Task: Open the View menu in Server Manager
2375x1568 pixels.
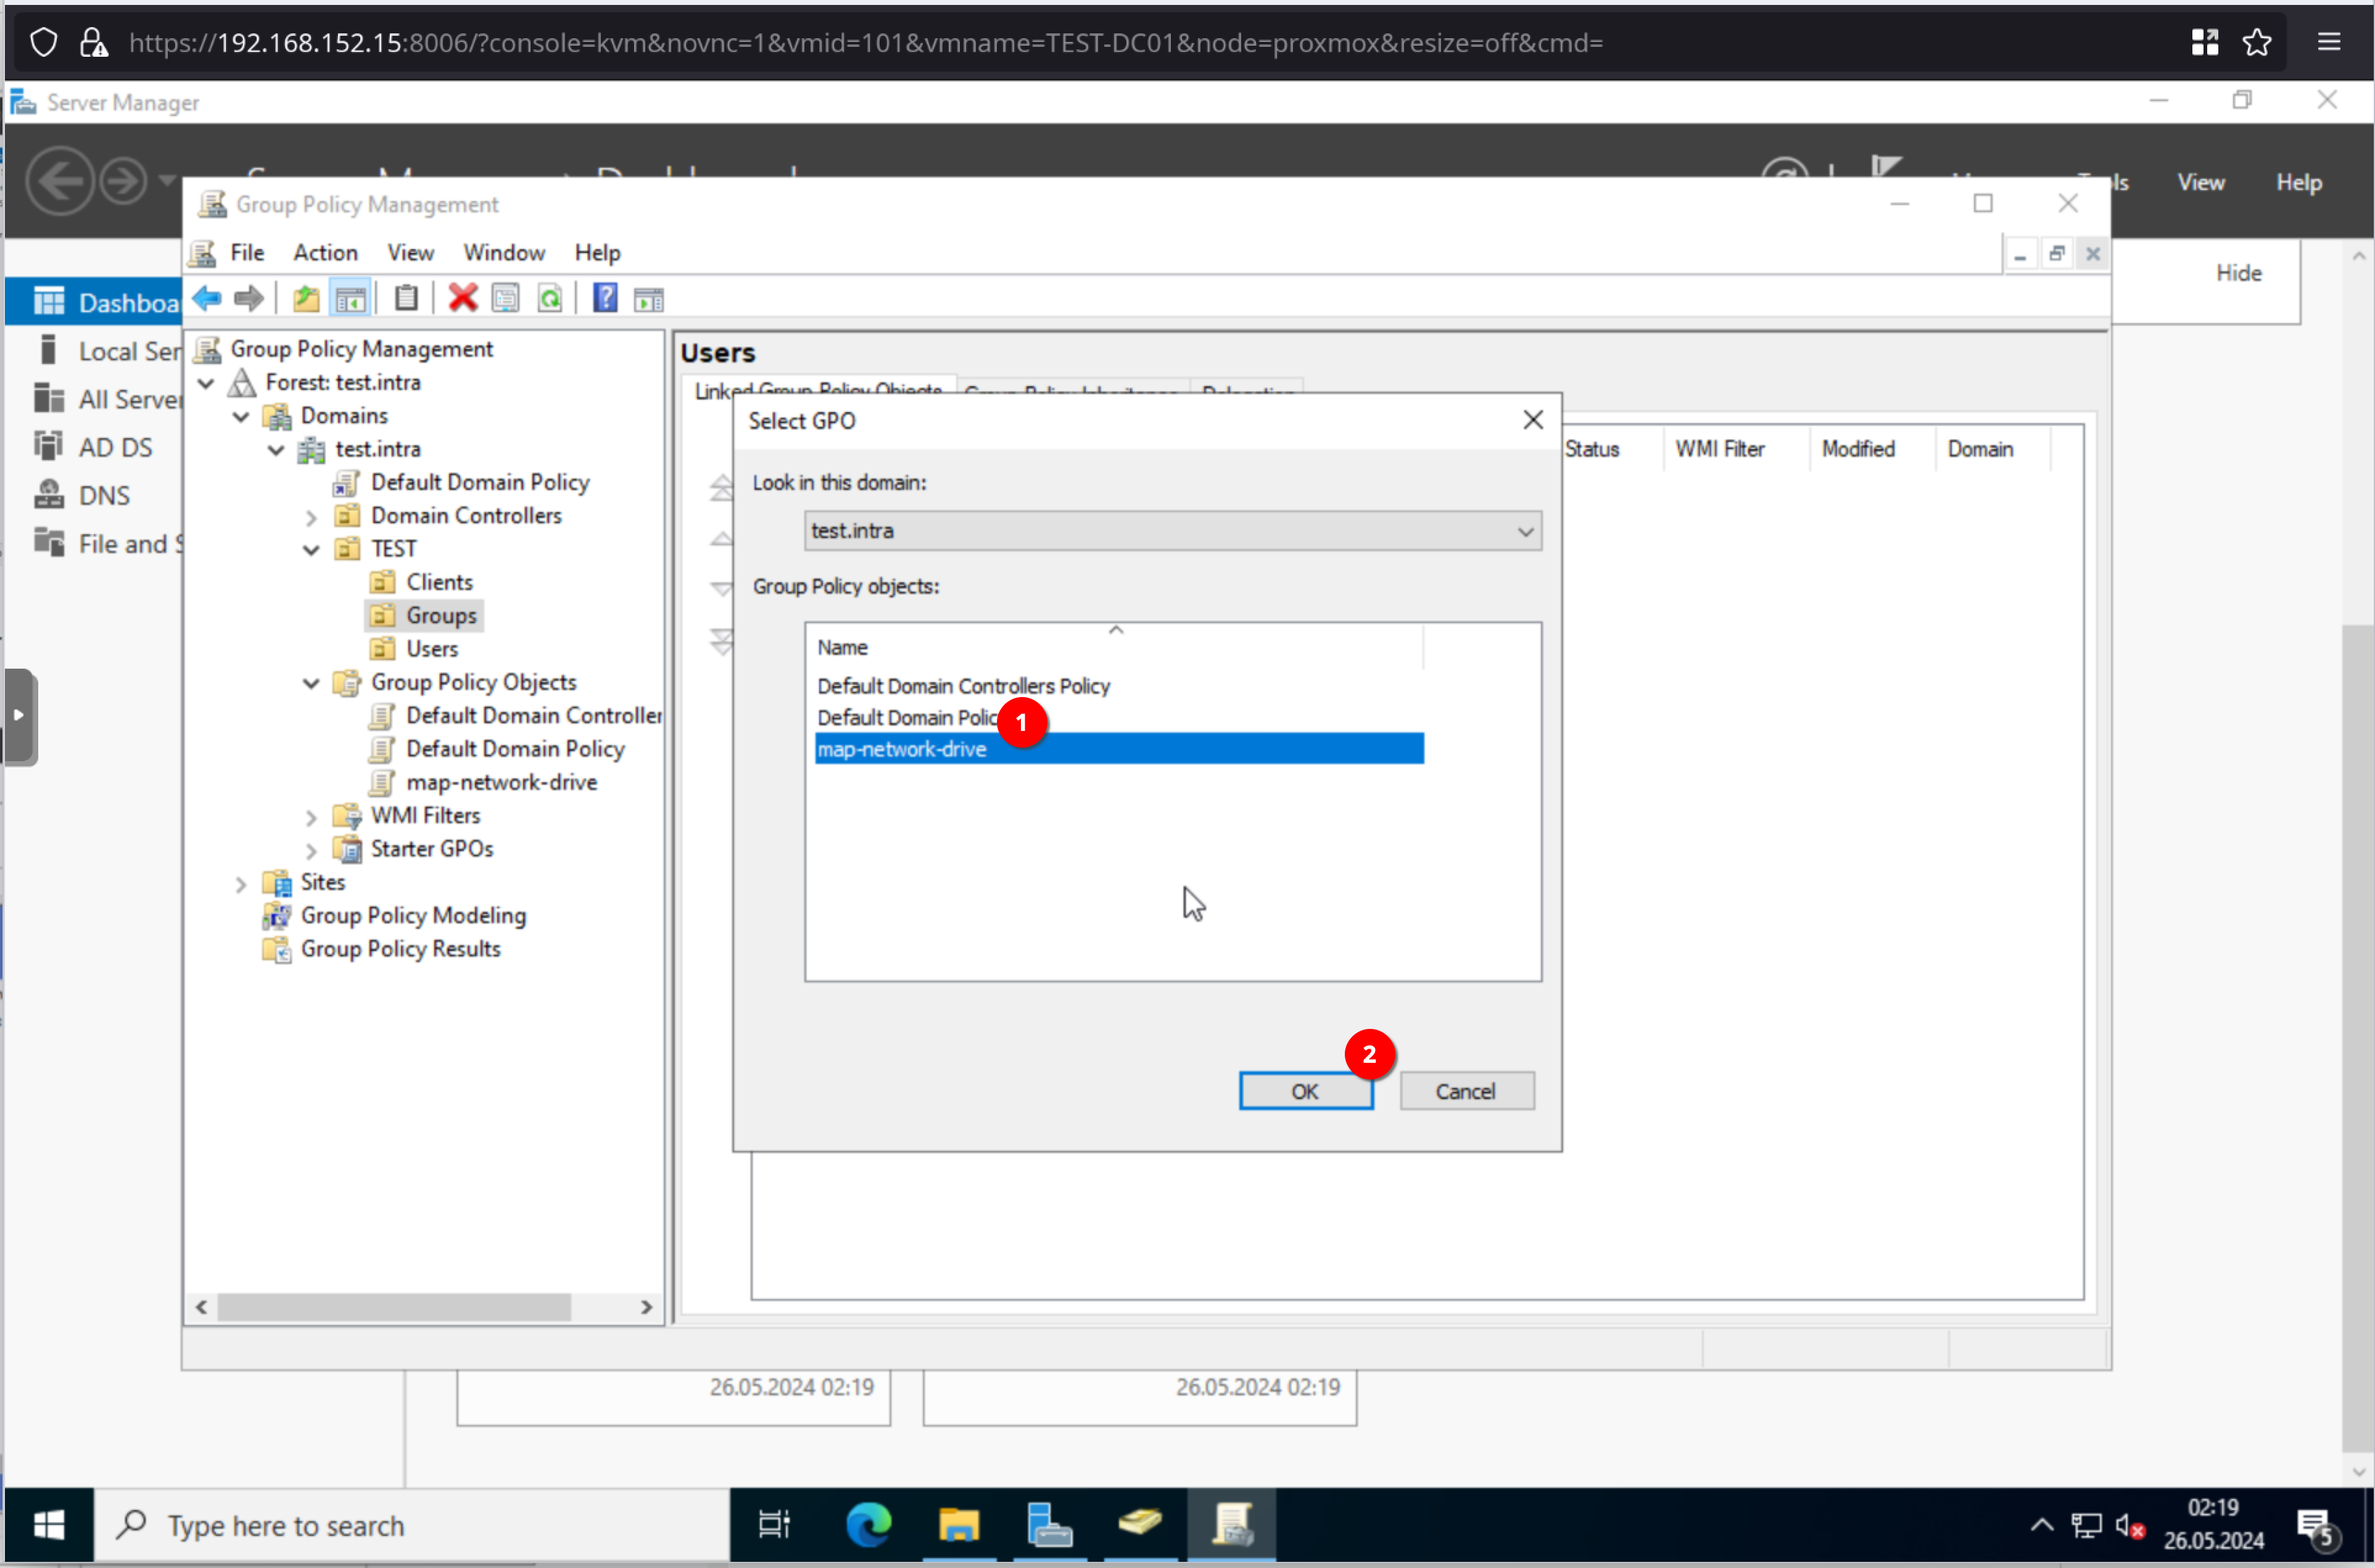Action: coord(2201,182)
